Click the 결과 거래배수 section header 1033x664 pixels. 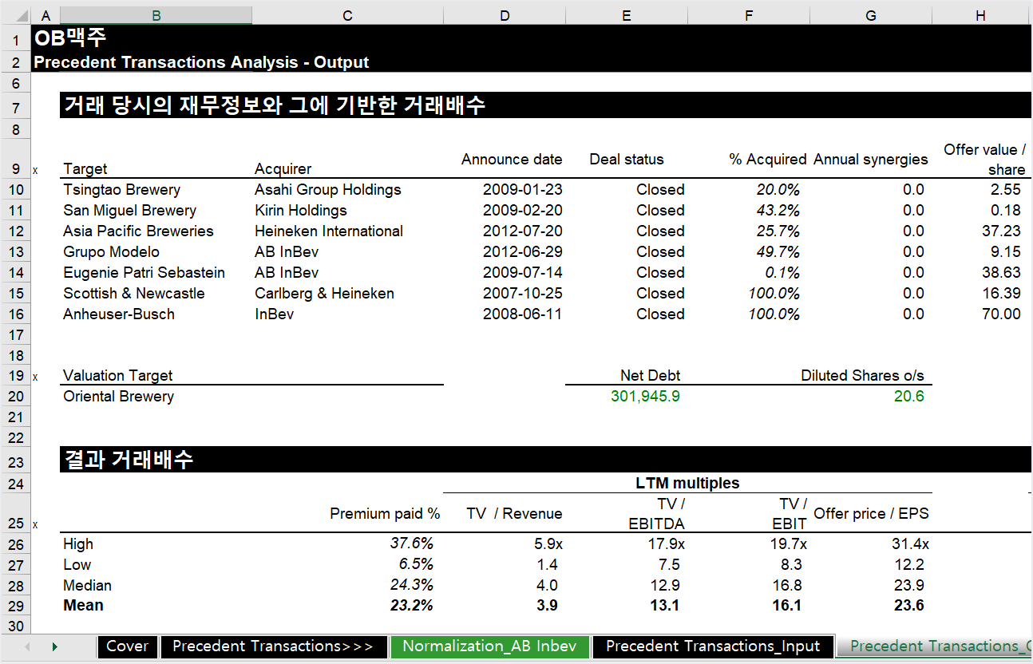[x=129, y=460]
